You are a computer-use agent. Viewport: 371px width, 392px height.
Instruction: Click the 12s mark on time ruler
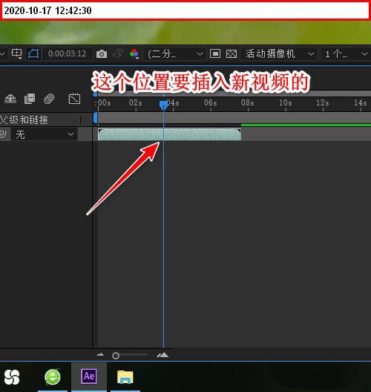323,102
